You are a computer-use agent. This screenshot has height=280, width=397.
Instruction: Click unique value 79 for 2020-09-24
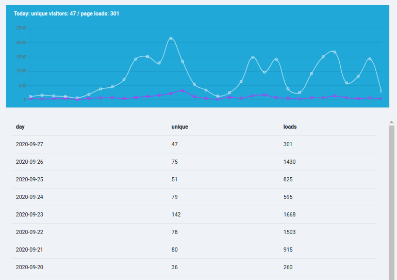(174, 197)
